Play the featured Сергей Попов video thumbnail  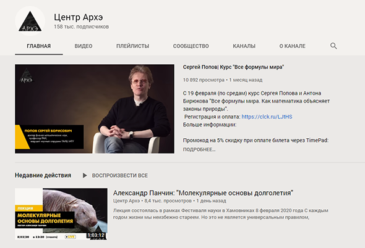(x=95, y=109)
